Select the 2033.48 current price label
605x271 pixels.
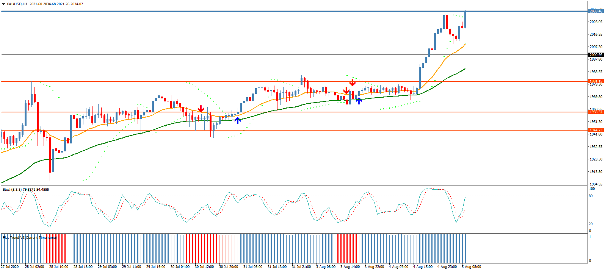tap(596, 11)
